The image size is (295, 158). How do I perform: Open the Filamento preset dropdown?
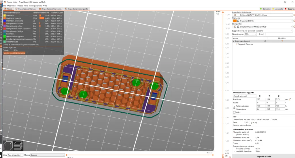263,21
